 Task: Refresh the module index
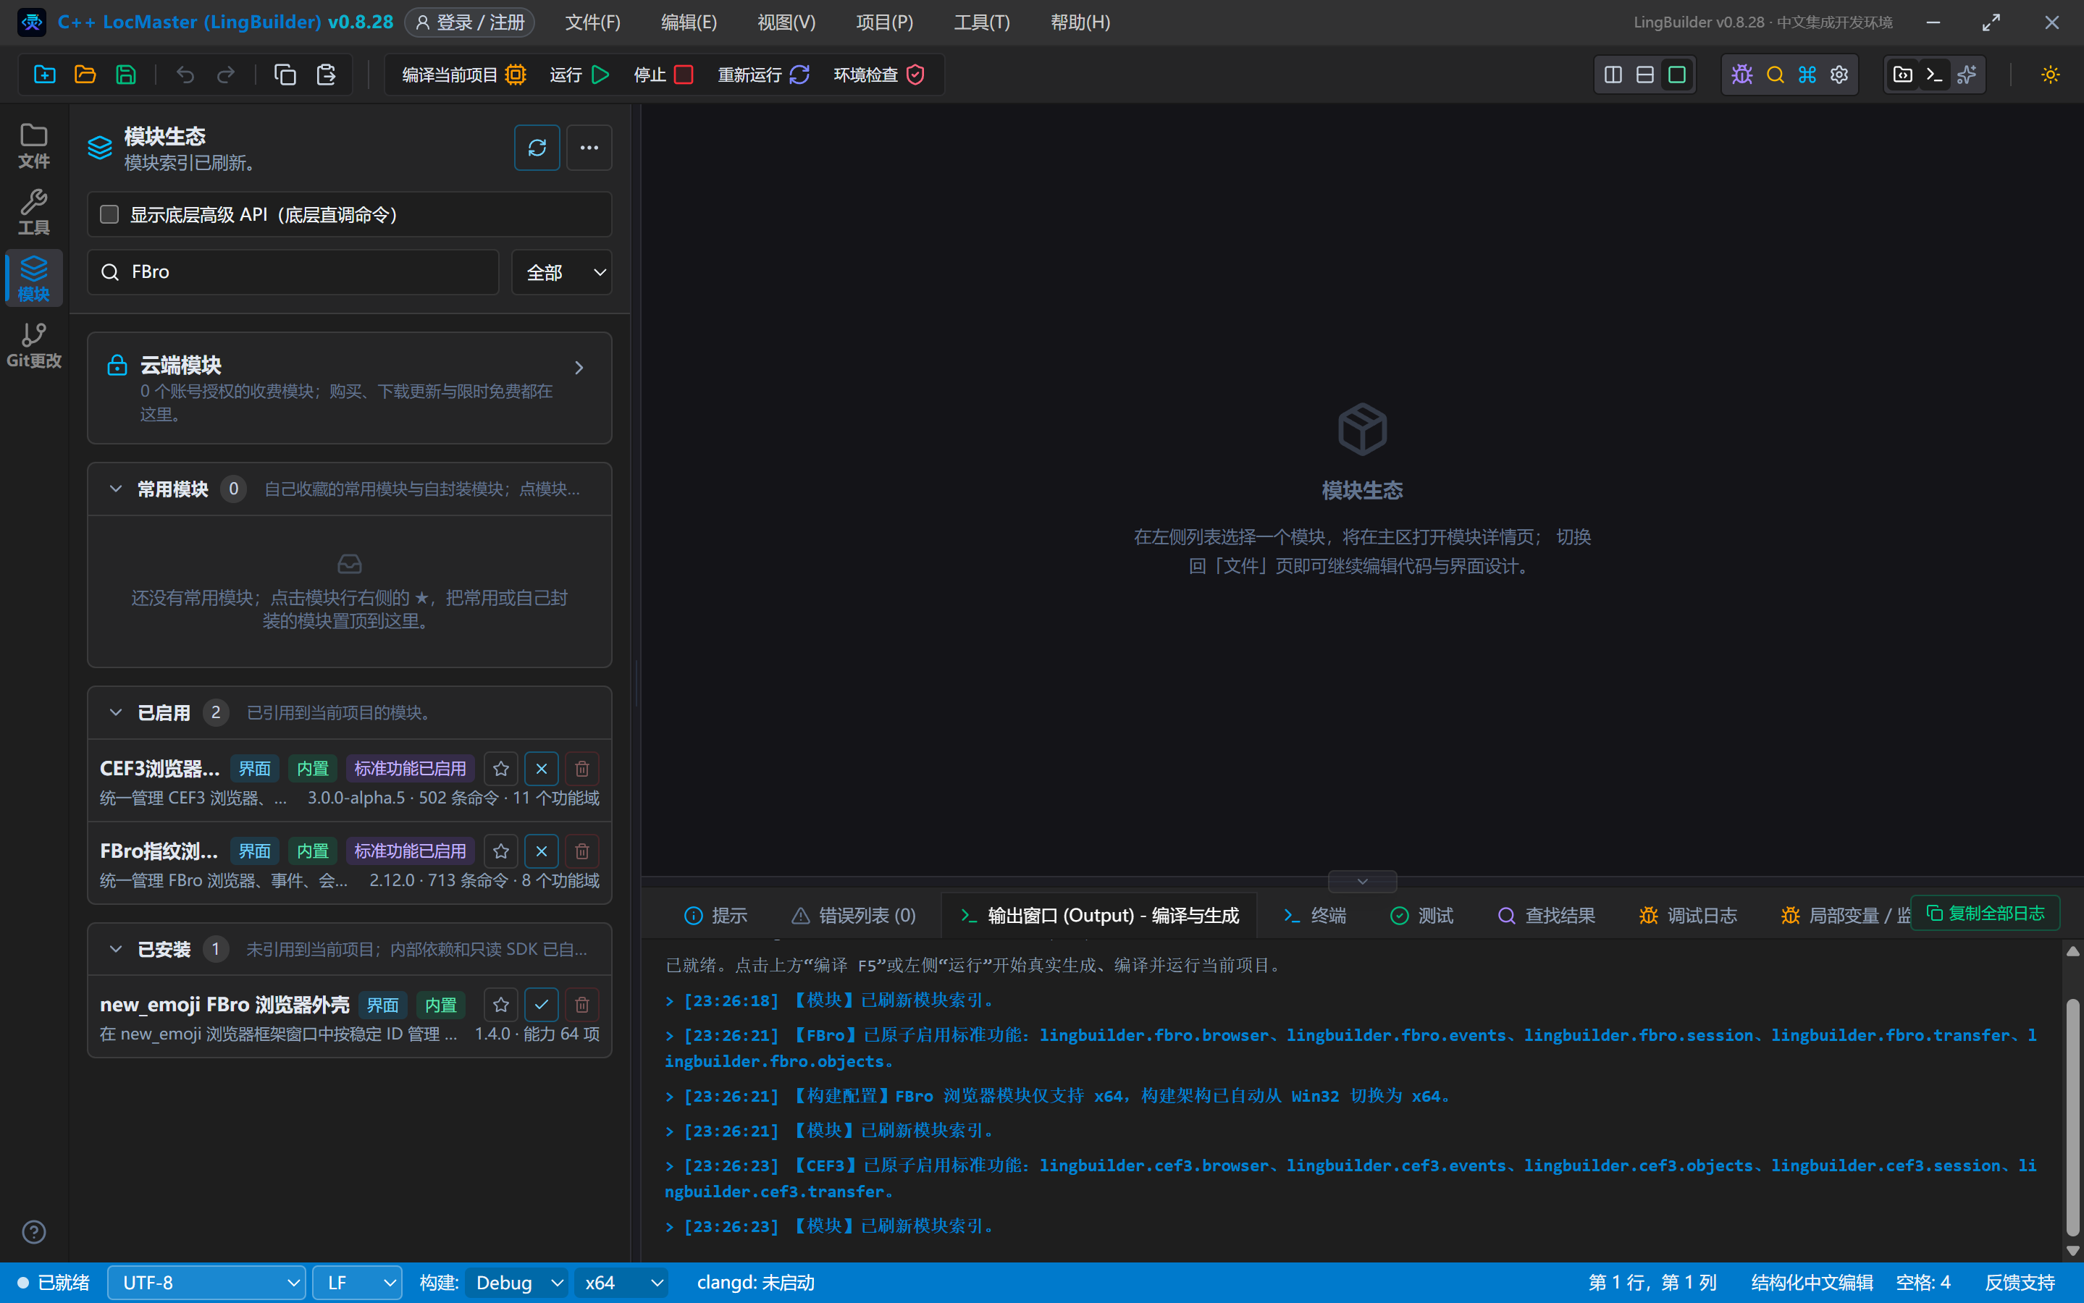[x=537, y=148]
